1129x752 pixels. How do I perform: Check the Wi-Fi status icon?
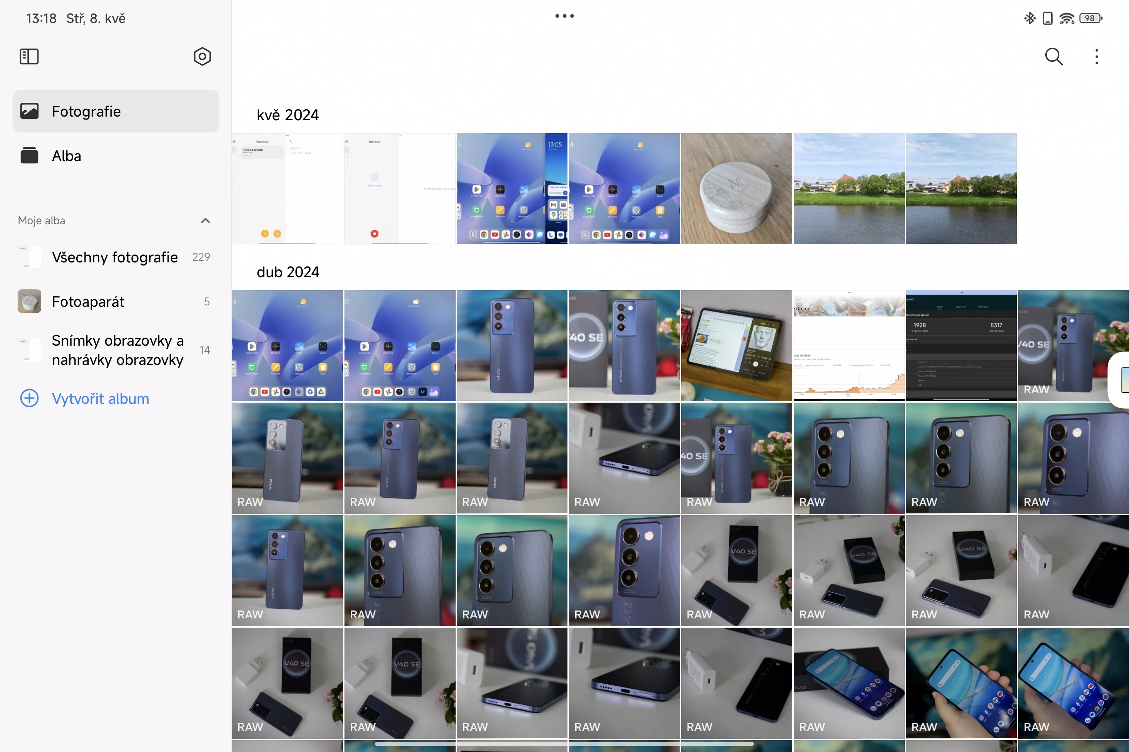(x=1067, y=18)
